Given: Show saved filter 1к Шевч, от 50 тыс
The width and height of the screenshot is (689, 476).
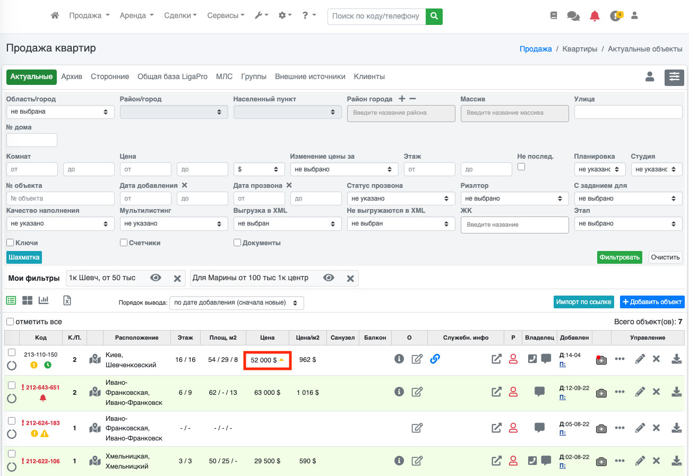Looking at the screenshot, I should [156, 278].
